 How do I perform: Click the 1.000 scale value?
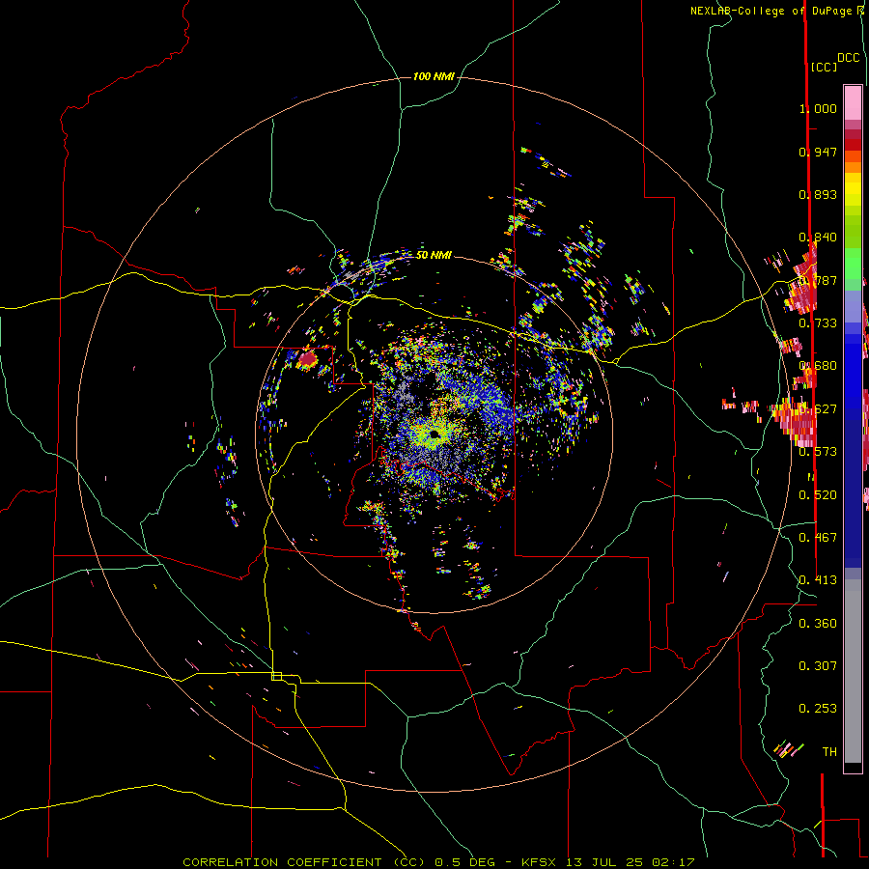[x=818, y=108]
